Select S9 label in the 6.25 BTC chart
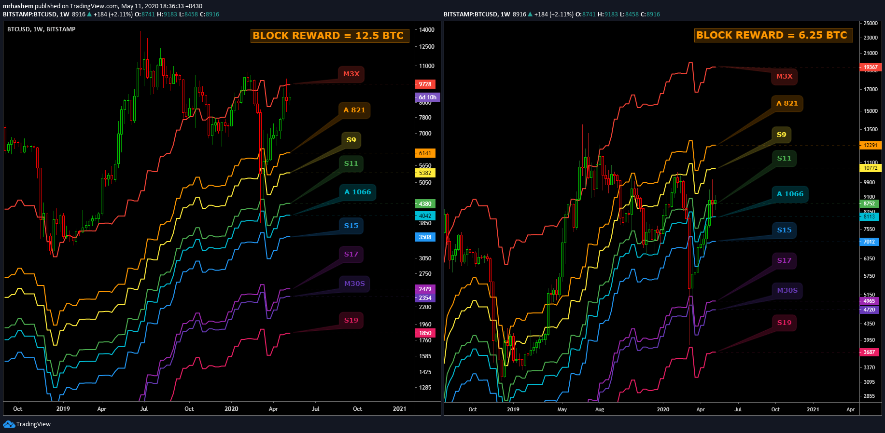This screenshot has height=433, width=885. coord(782,135)
